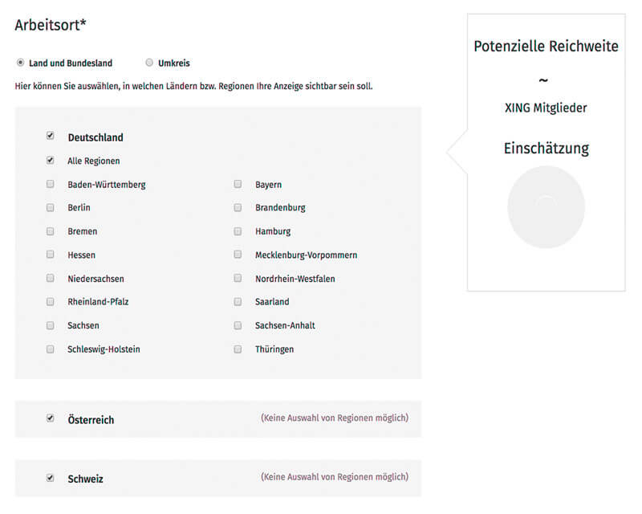
Task: Toggle the Alle Regionen checkbox
Action: [x=51, y=161]
